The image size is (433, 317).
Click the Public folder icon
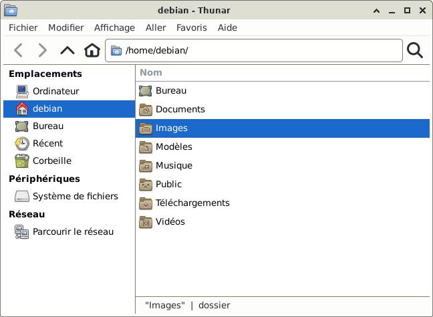coord(145,185)
